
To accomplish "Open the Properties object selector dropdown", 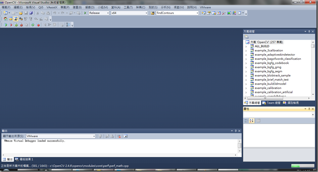I will point(313,115).
